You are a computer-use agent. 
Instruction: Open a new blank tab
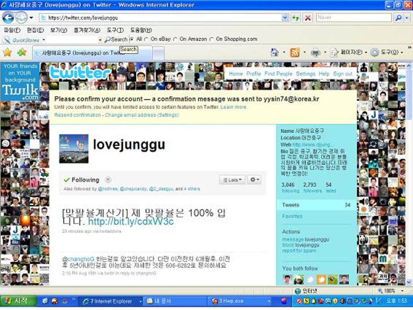pyautogui.click(x=158, y=53)
